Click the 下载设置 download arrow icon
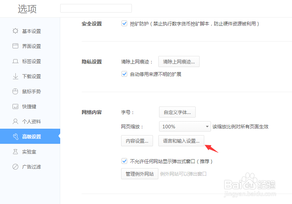This screenshot has width=292, height=204. coord(15,76)
